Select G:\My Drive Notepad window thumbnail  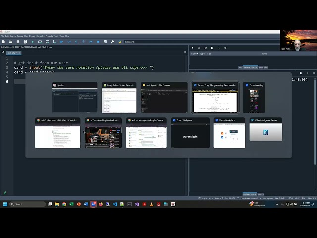click(x=119, y=98)
